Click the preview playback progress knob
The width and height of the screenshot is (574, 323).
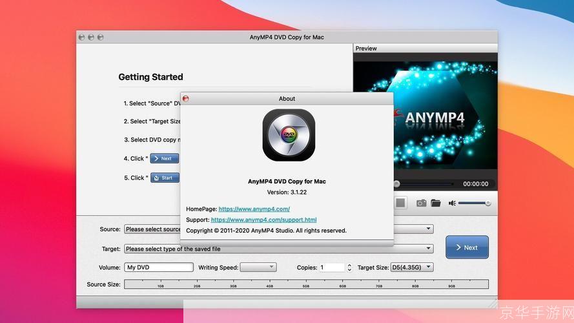pos(396,184)
